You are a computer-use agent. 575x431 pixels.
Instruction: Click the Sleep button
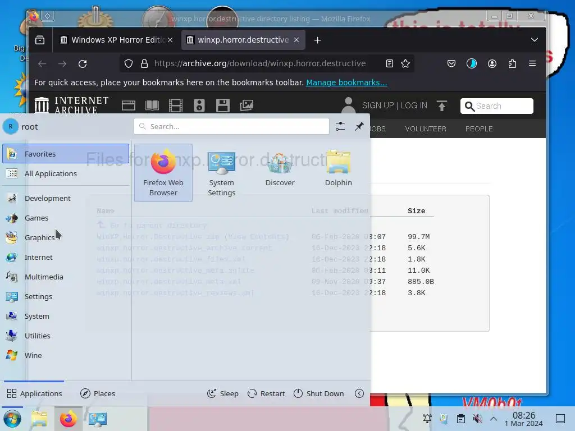(x=222, y=393)
